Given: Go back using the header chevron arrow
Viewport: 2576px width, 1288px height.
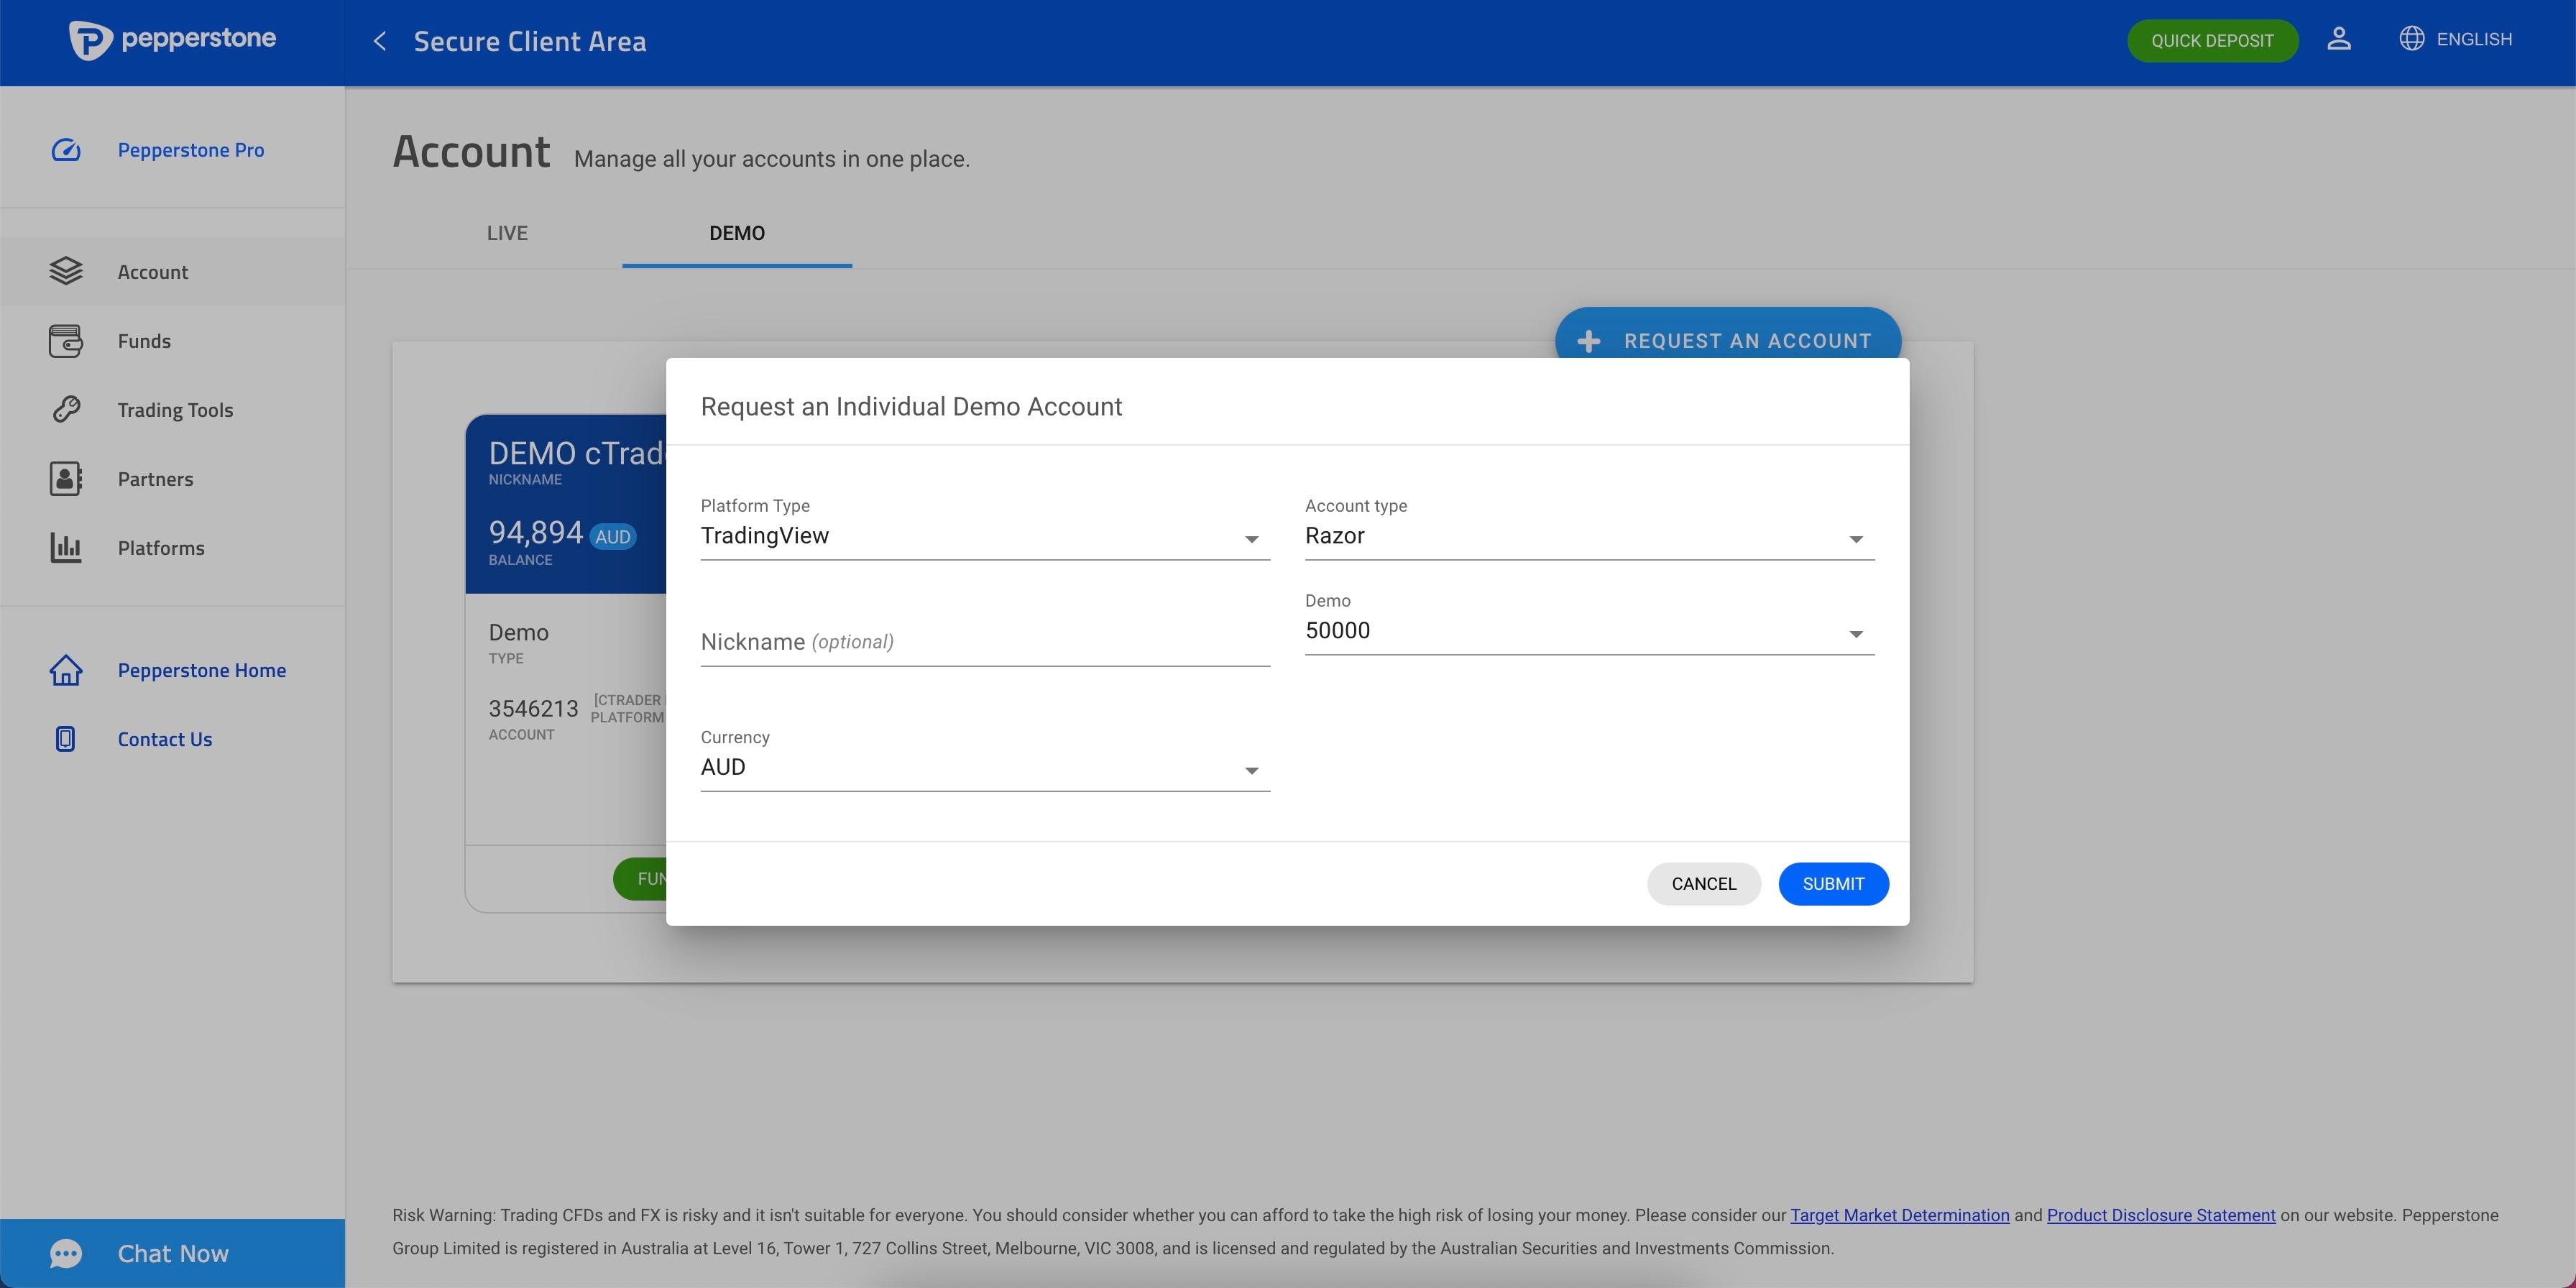Looking at the screenshot, I should tap(380, 41).
